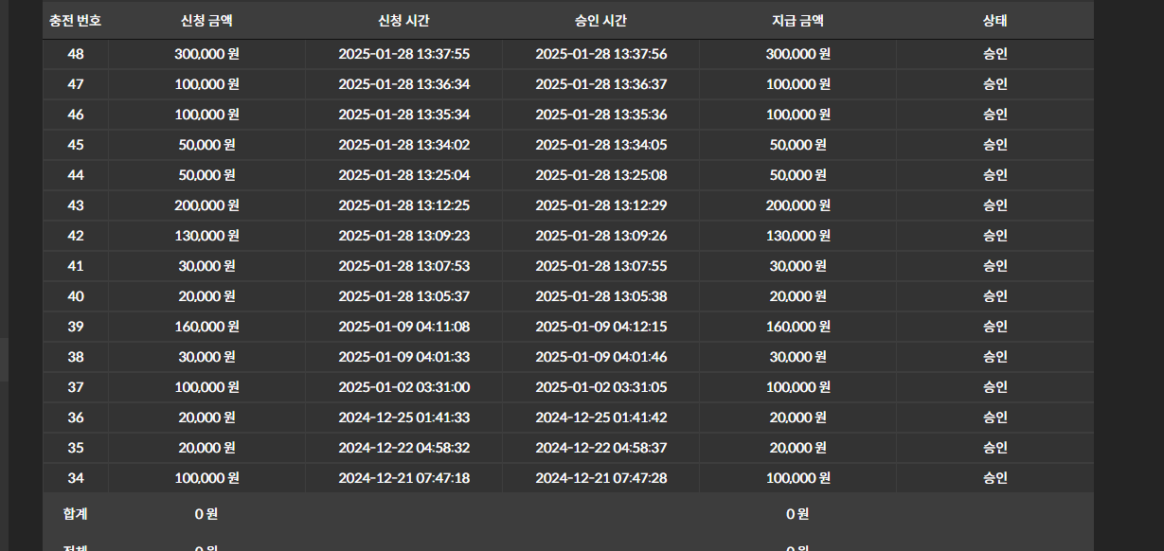Click the 합계 total row label
Screen dimensions: 1164x551
coord(76,514)
